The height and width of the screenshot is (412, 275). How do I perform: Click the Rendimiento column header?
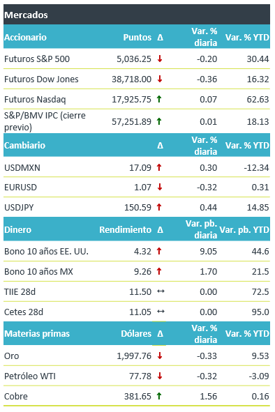(x=125, y=229)
